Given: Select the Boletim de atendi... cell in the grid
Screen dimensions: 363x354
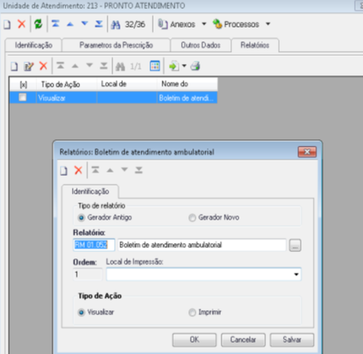Looking at the screenshot, I should 187,98.
